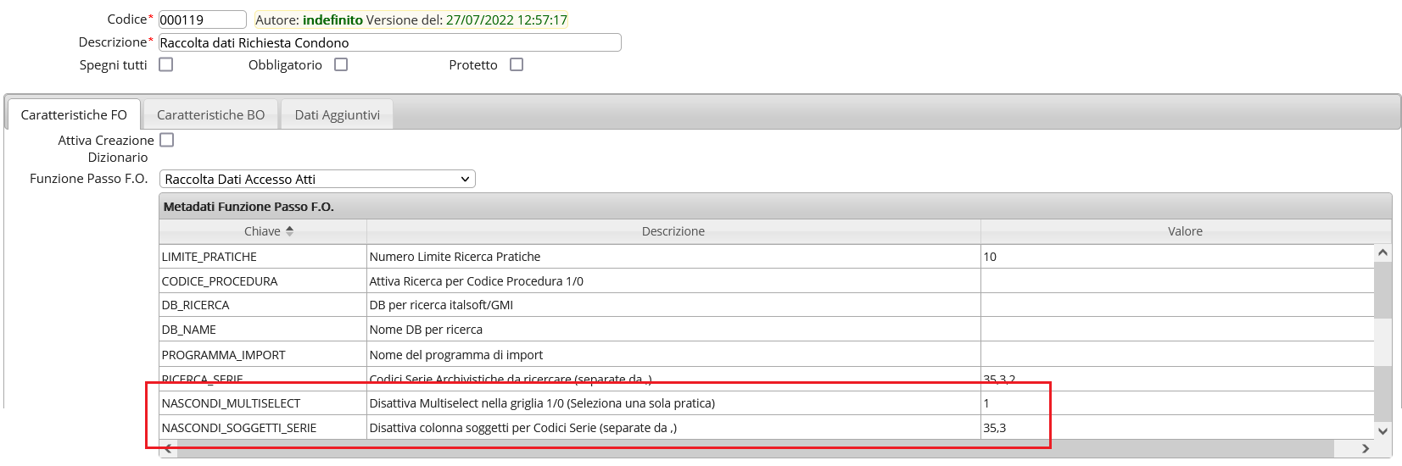This screenshot has width=1402, height=466.
Task: Click the table scroll down arrow
Action: tap(1382, 430)
